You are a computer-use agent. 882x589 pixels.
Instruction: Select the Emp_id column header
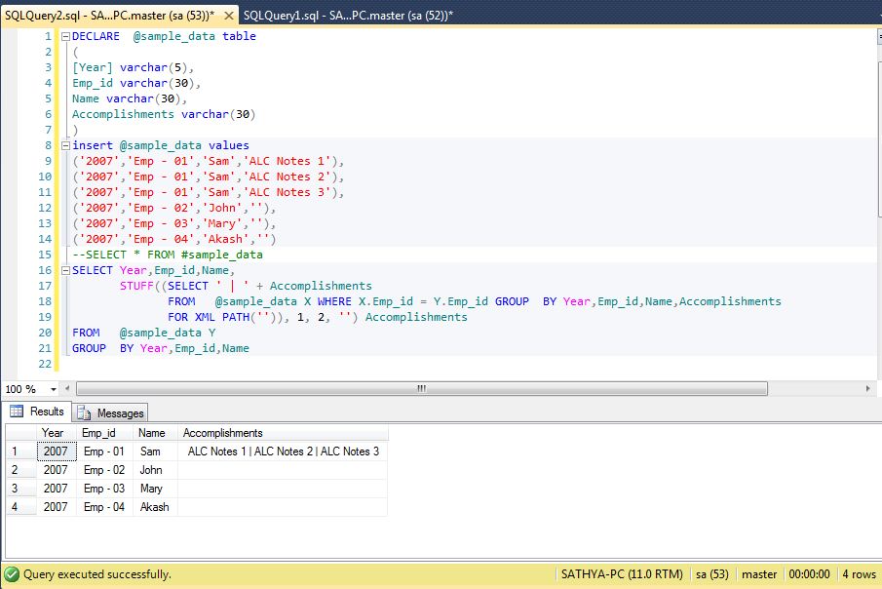[104, 432]
